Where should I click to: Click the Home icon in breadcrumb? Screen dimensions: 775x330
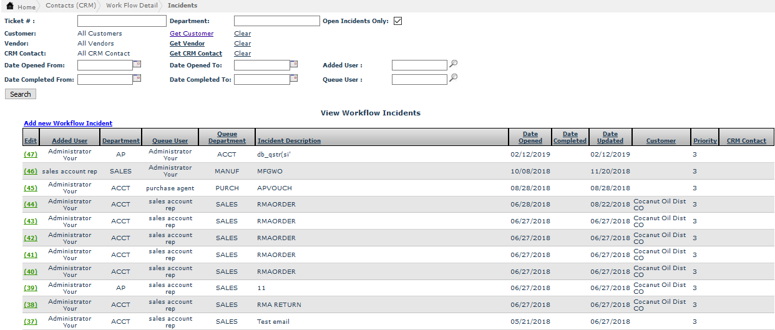(9, 6)
